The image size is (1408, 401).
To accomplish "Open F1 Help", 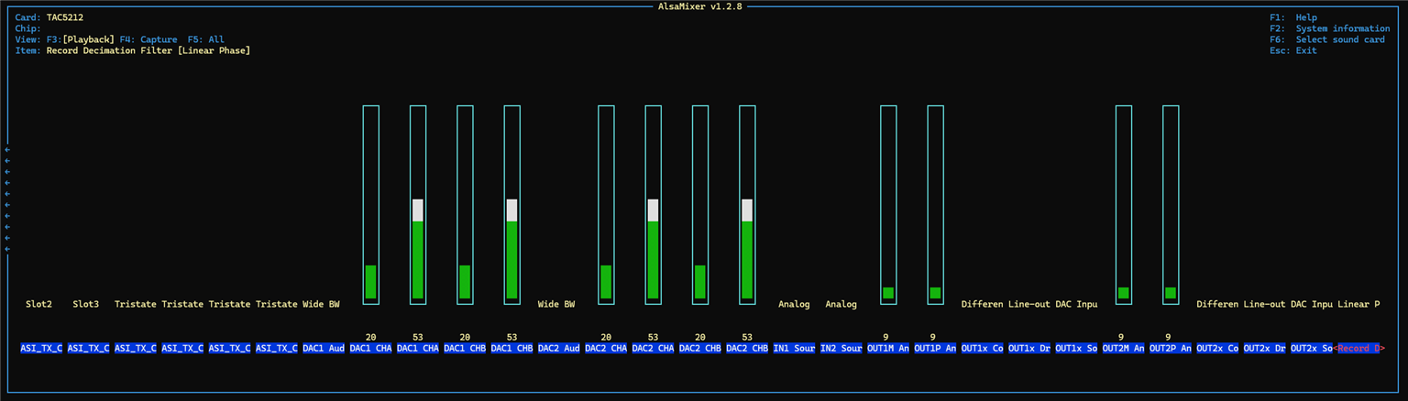I will coord(1294,17).
